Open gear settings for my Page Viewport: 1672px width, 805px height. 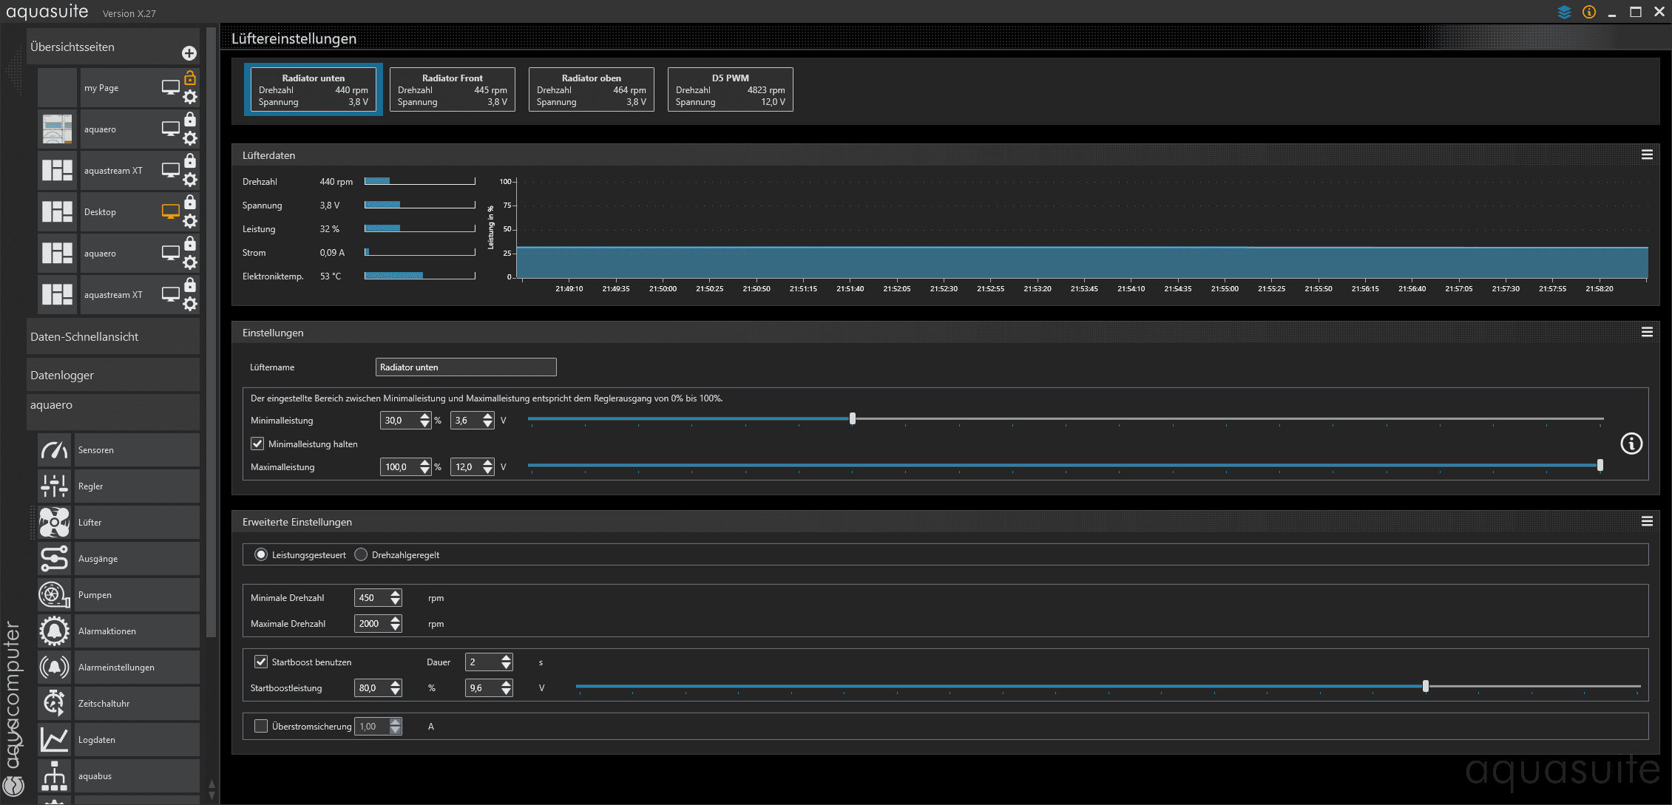pyautogui.click(x=190, y=97)
